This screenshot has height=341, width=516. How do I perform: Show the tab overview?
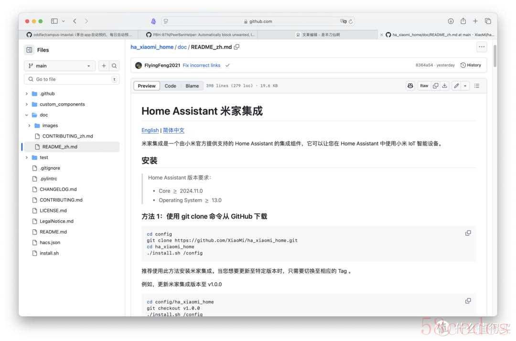point(488,21)
